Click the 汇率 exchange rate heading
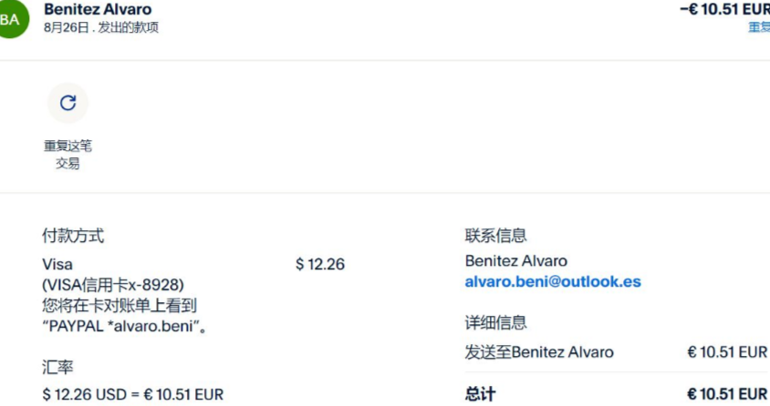 coord(57,367)
